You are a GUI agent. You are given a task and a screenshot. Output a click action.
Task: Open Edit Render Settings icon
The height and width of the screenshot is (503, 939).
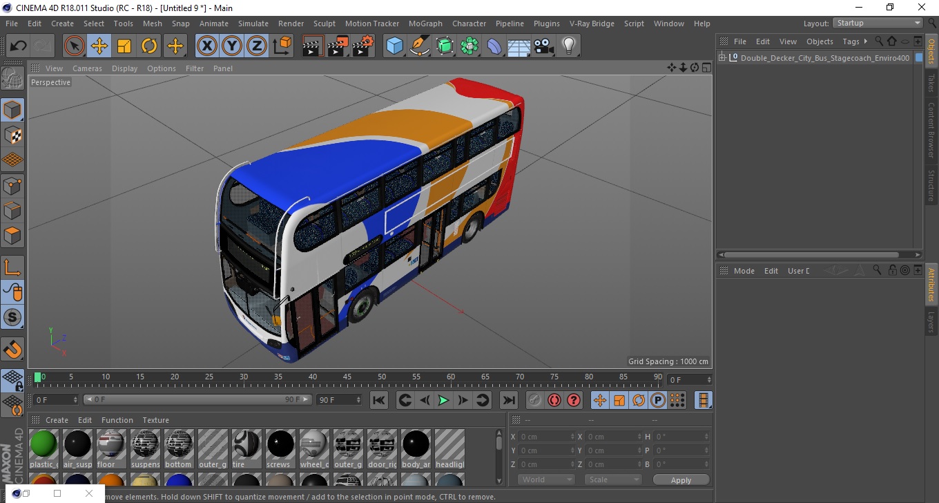tap(363, 46)
